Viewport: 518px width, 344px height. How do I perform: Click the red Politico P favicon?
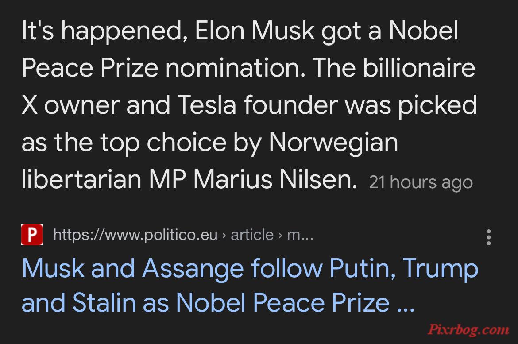32,235
